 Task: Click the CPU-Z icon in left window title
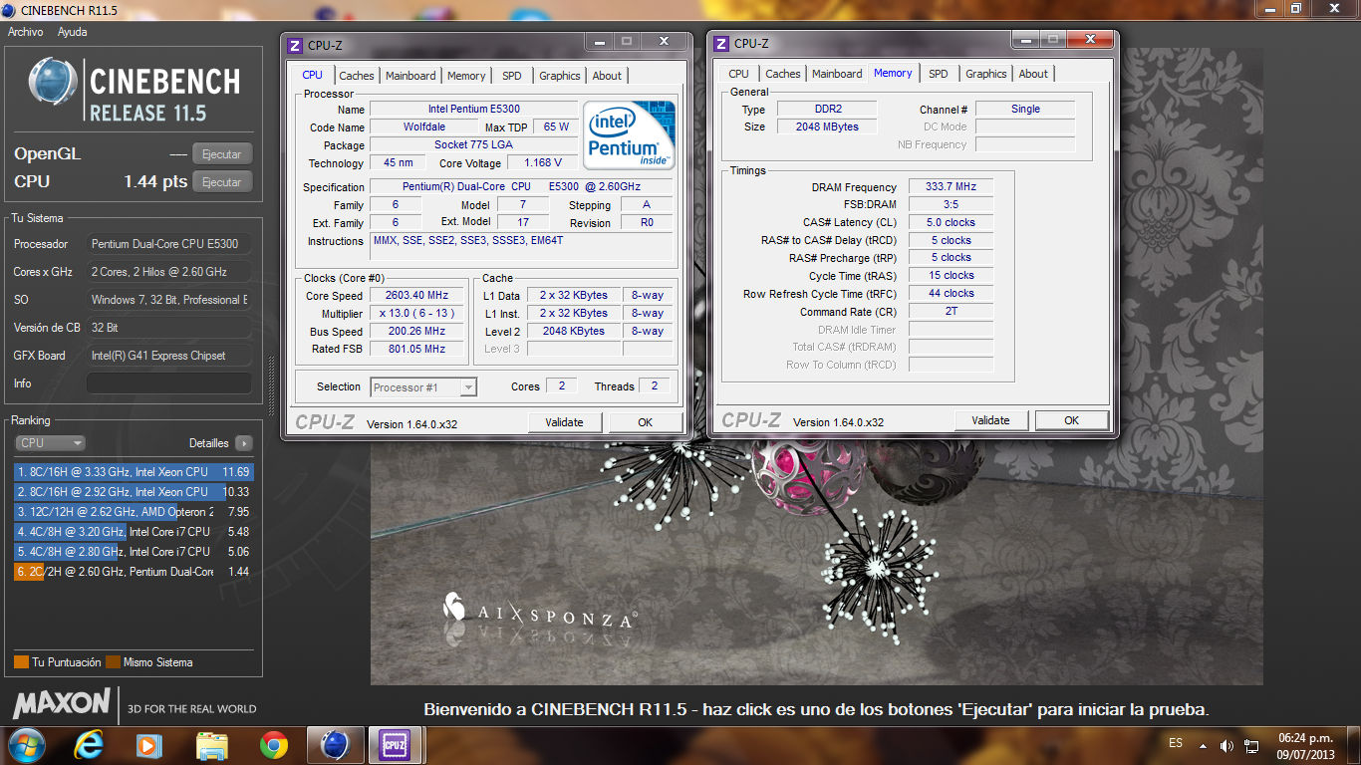click(x=294, y=45)
